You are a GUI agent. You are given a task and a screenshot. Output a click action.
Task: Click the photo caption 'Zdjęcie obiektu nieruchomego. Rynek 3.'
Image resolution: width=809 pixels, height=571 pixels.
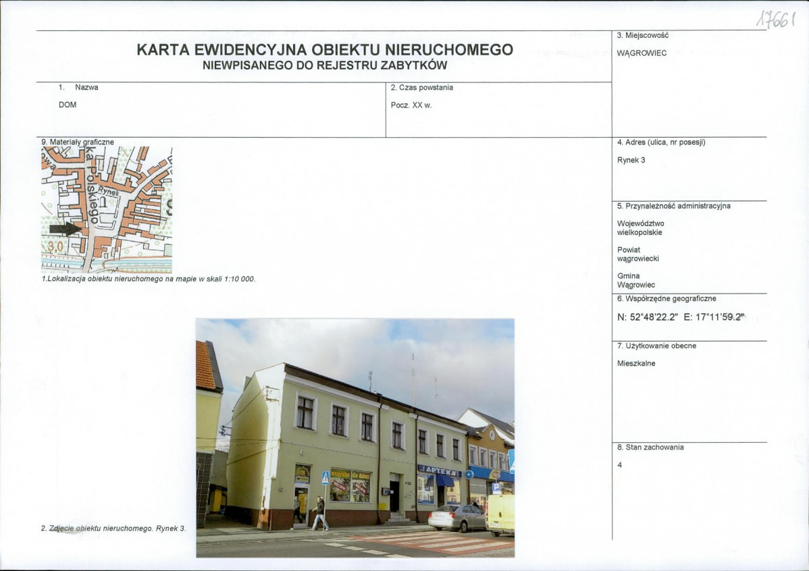click(113, 528)
